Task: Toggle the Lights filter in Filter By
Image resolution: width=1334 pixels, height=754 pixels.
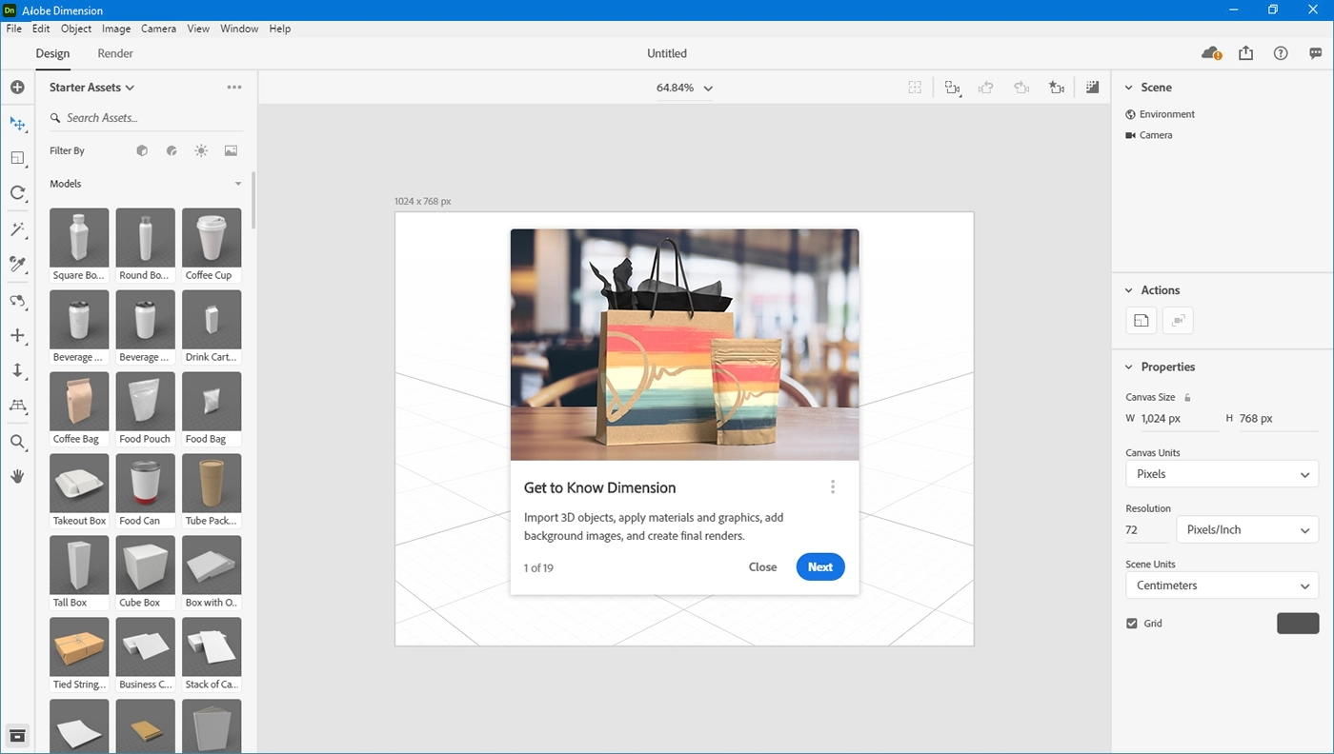Action: pyautogui.click(x=201, y=150)
